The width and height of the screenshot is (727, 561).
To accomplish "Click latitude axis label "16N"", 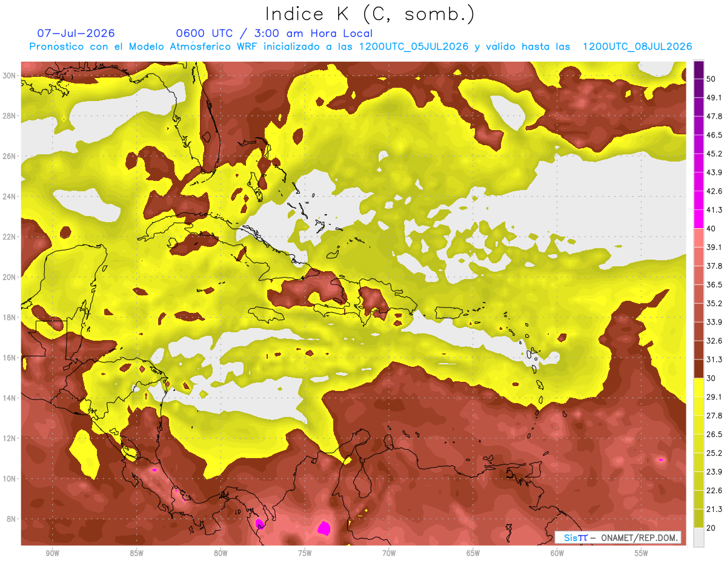I will (10, 358).
